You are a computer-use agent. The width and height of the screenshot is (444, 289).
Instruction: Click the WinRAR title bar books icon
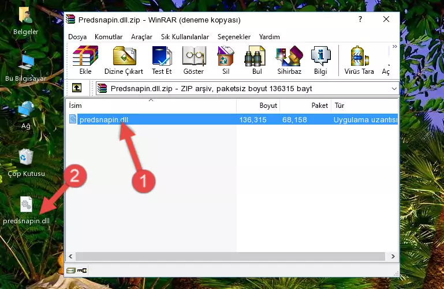70,19
